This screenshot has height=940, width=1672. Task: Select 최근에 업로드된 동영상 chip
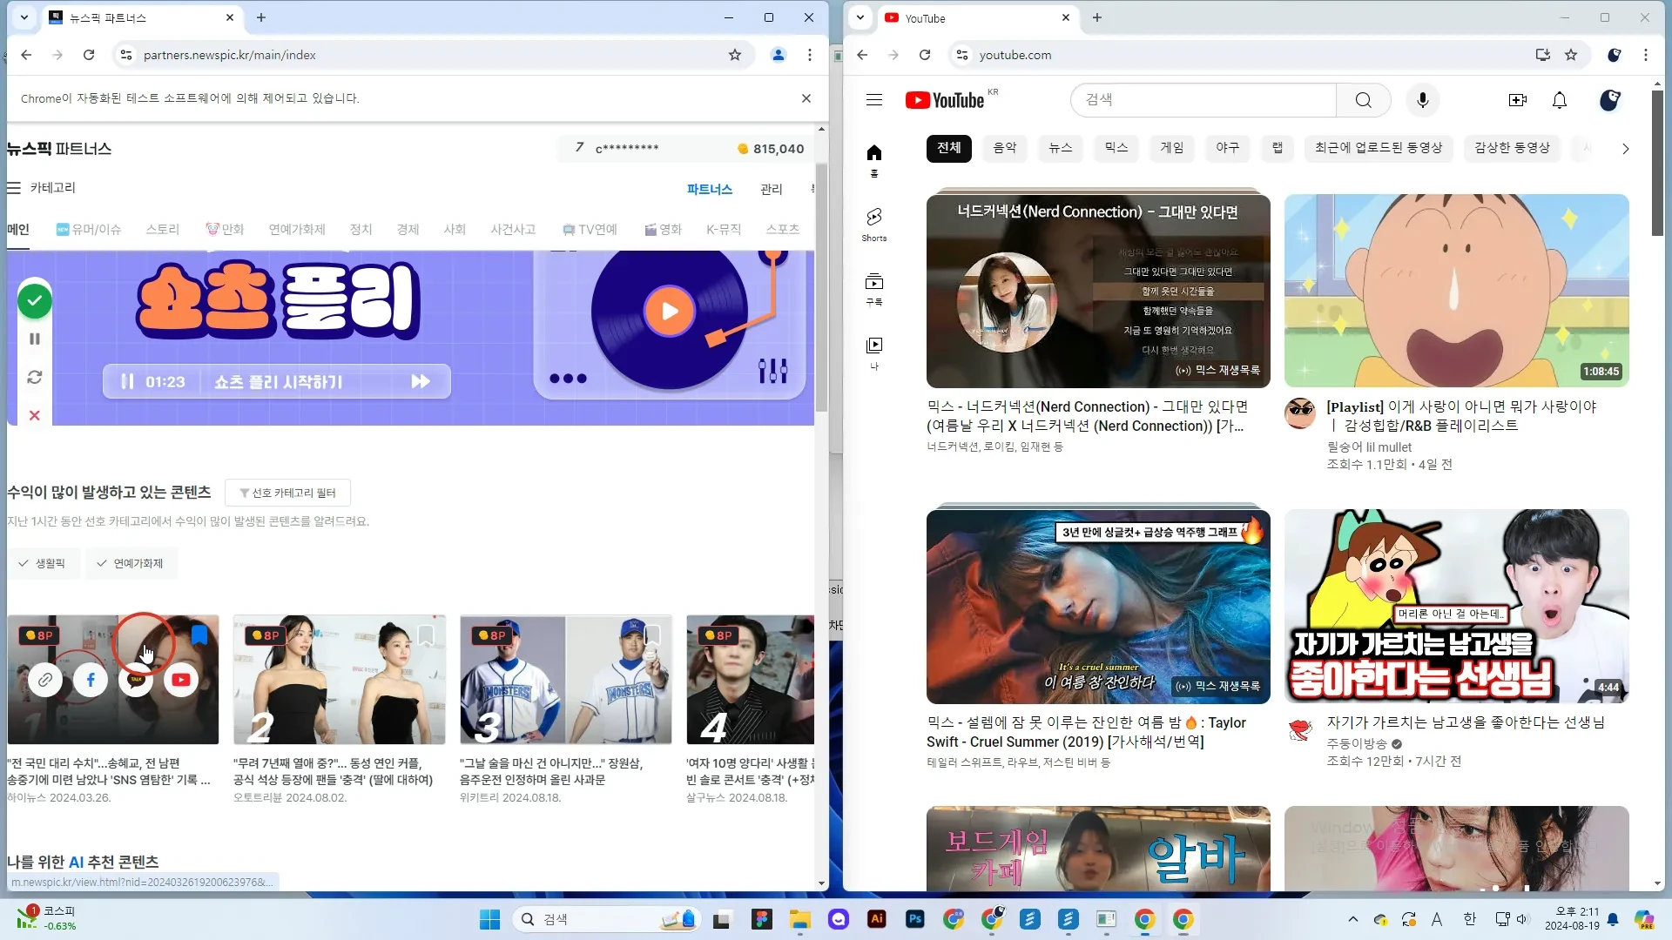(x=1379, y=148)
